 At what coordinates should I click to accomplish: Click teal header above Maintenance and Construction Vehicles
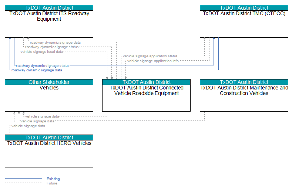tap(244, 82)
